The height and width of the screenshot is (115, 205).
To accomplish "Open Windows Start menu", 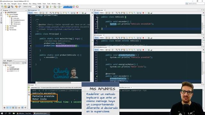I will (x=2, y=113).
